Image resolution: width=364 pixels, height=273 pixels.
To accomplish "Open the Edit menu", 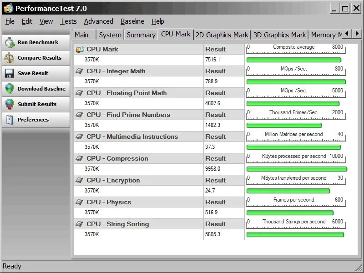I will coord(27,21).
